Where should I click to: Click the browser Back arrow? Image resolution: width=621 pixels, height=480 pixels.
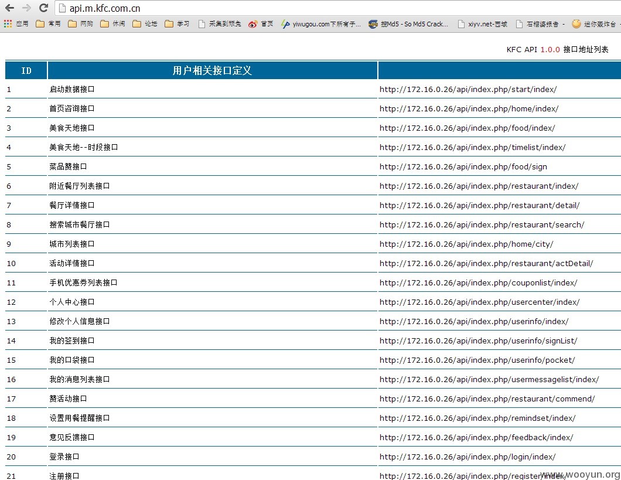tap(9, 8)
